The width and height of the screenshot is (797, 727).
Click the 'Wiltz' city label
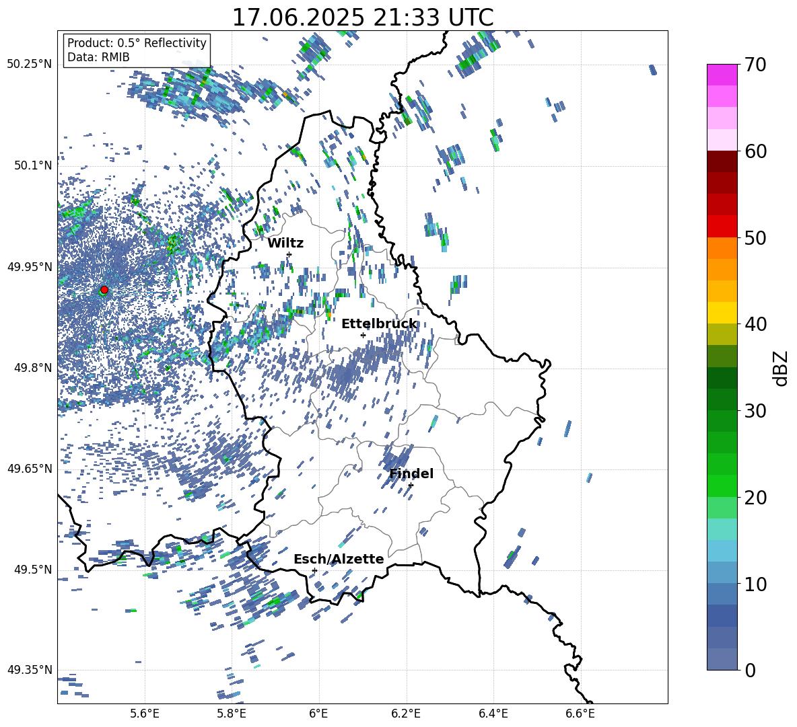click(x=285, y=243)
